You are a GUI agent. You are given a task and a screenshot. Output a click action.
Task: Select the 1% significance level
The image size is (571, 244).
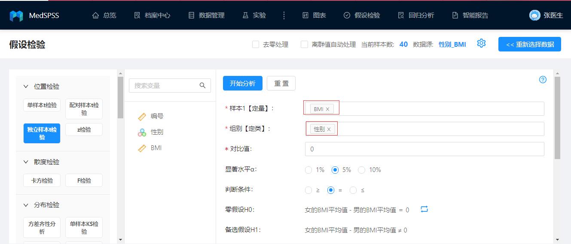(308, 170)
